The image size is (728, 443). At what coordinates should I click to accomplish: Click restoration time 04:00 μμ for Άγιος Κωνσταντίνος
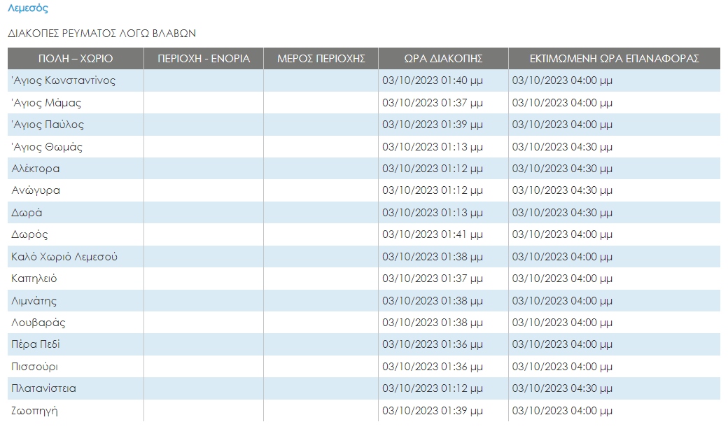(x=562, y=80)
